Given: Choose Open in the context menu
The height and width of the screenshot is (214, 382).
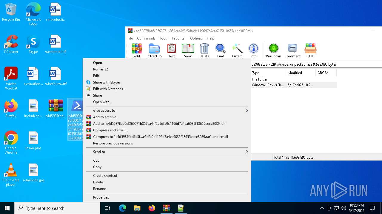Looking at the screenshot, I should tap(167, 63).
